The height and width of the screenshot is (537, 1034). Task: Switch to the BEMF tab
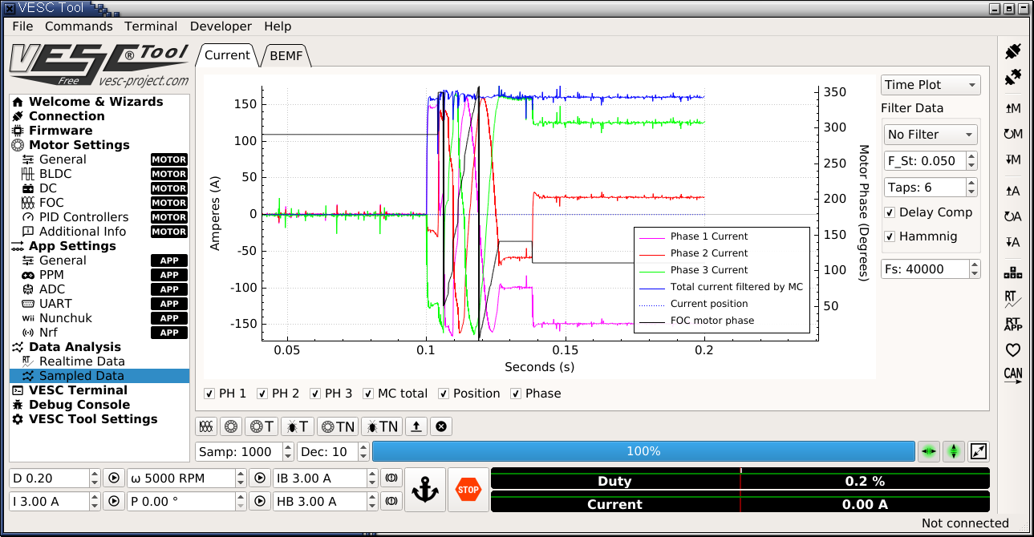pos(286,56)
